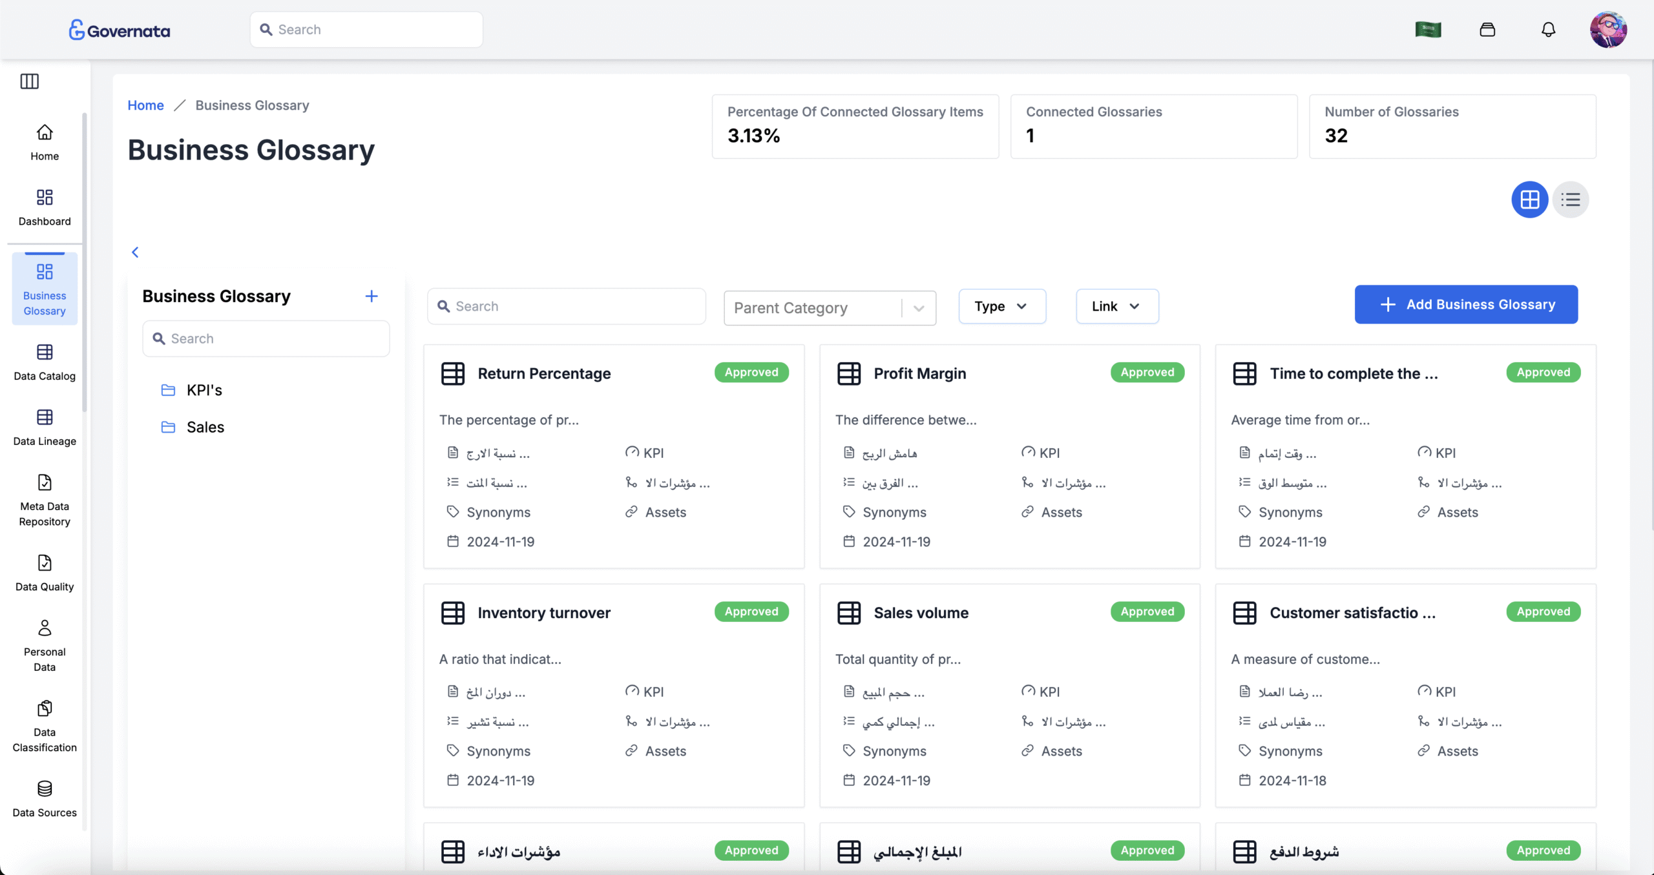Open the Inventory turnover card title

coord(544,613)
